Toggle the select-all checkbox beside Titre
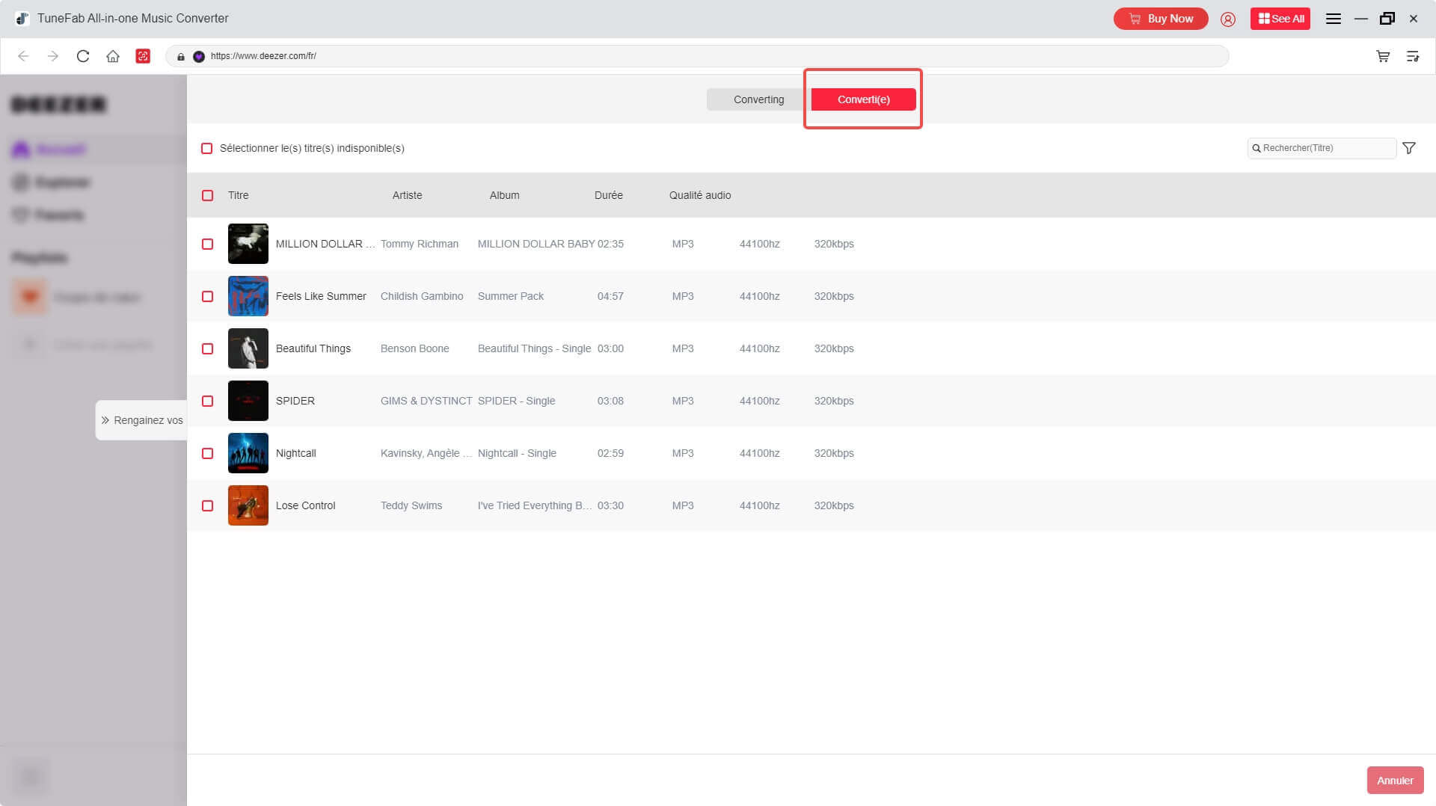Screen dimensions: 1436x806 (208, 195)
